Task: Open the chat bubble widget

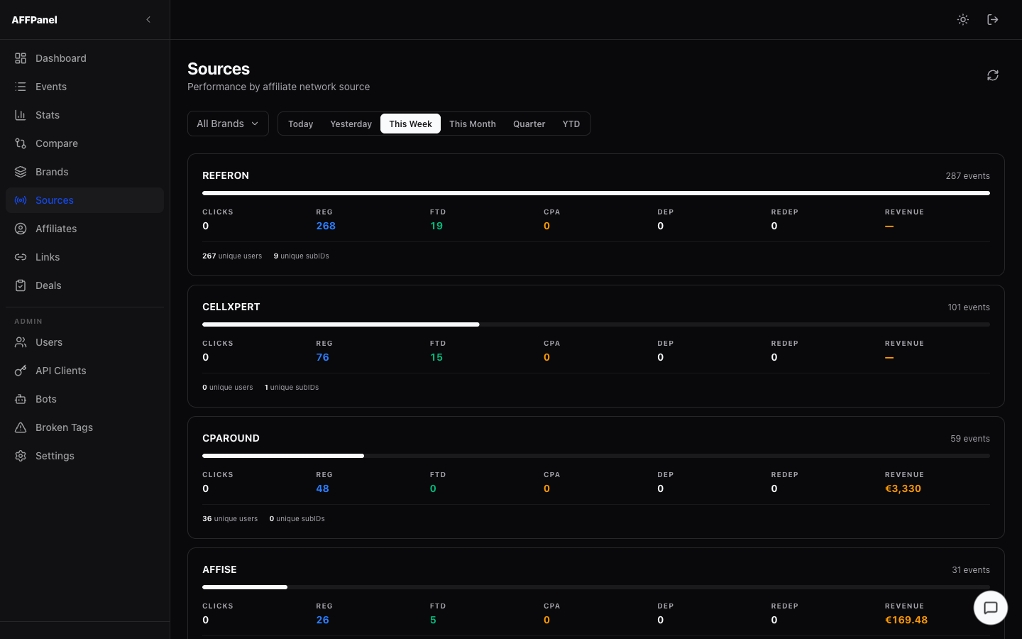Action: tap(990, 608)
